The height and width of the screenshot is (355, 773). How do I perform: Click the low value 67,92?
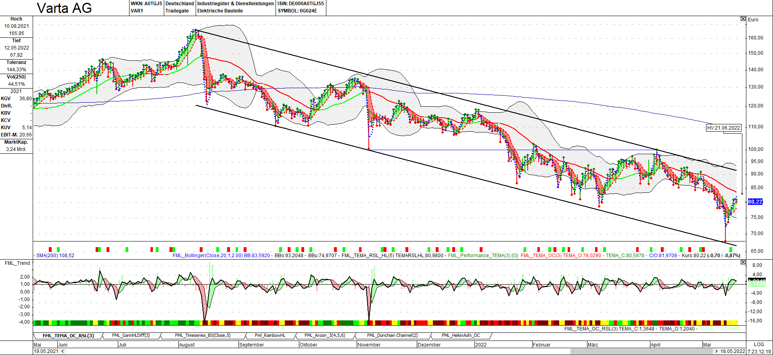point(17,55)
